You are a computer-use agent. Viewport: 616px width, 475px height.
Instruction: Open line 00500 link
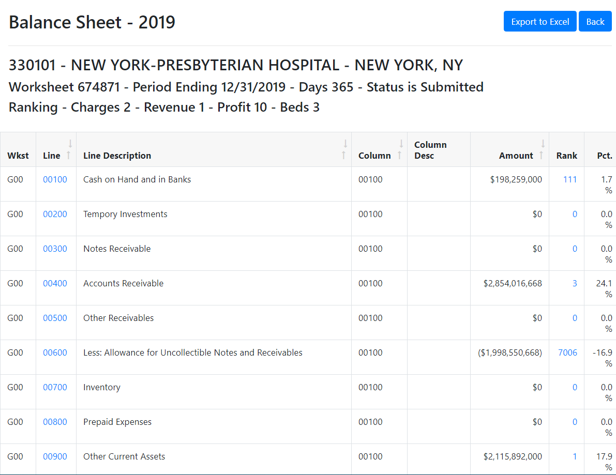coord(55,317)
